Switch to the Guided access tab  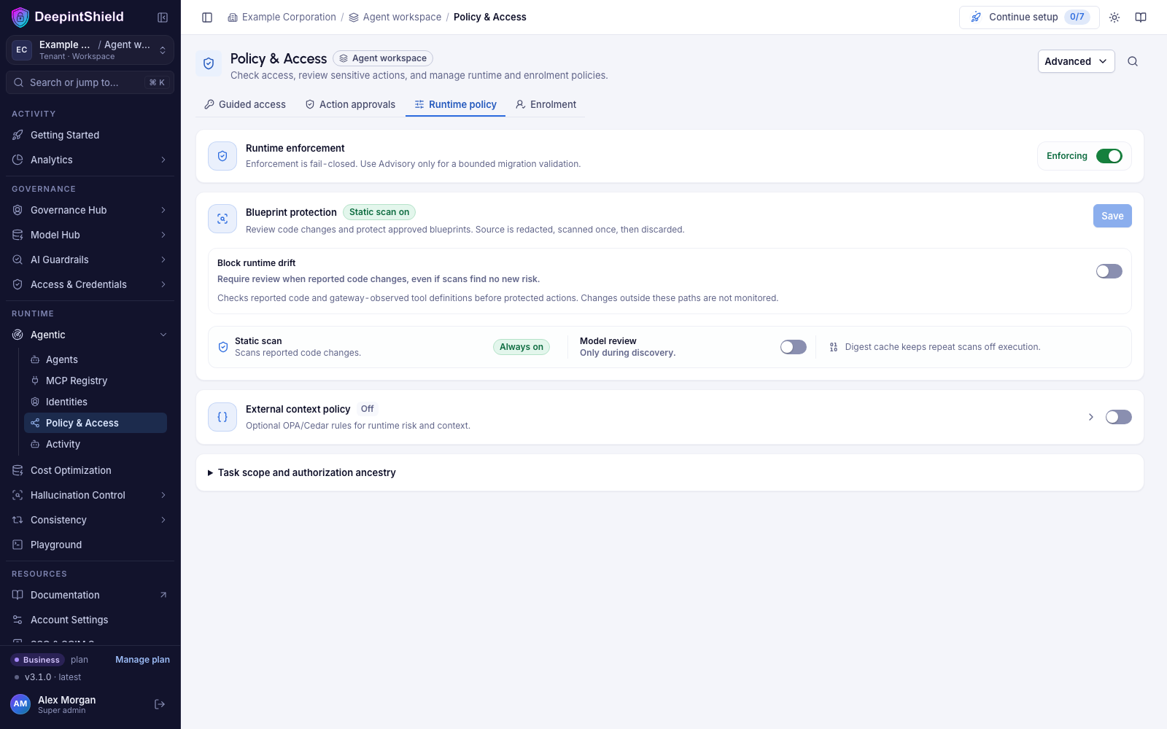pyautogui.click(x=245, y=104)
